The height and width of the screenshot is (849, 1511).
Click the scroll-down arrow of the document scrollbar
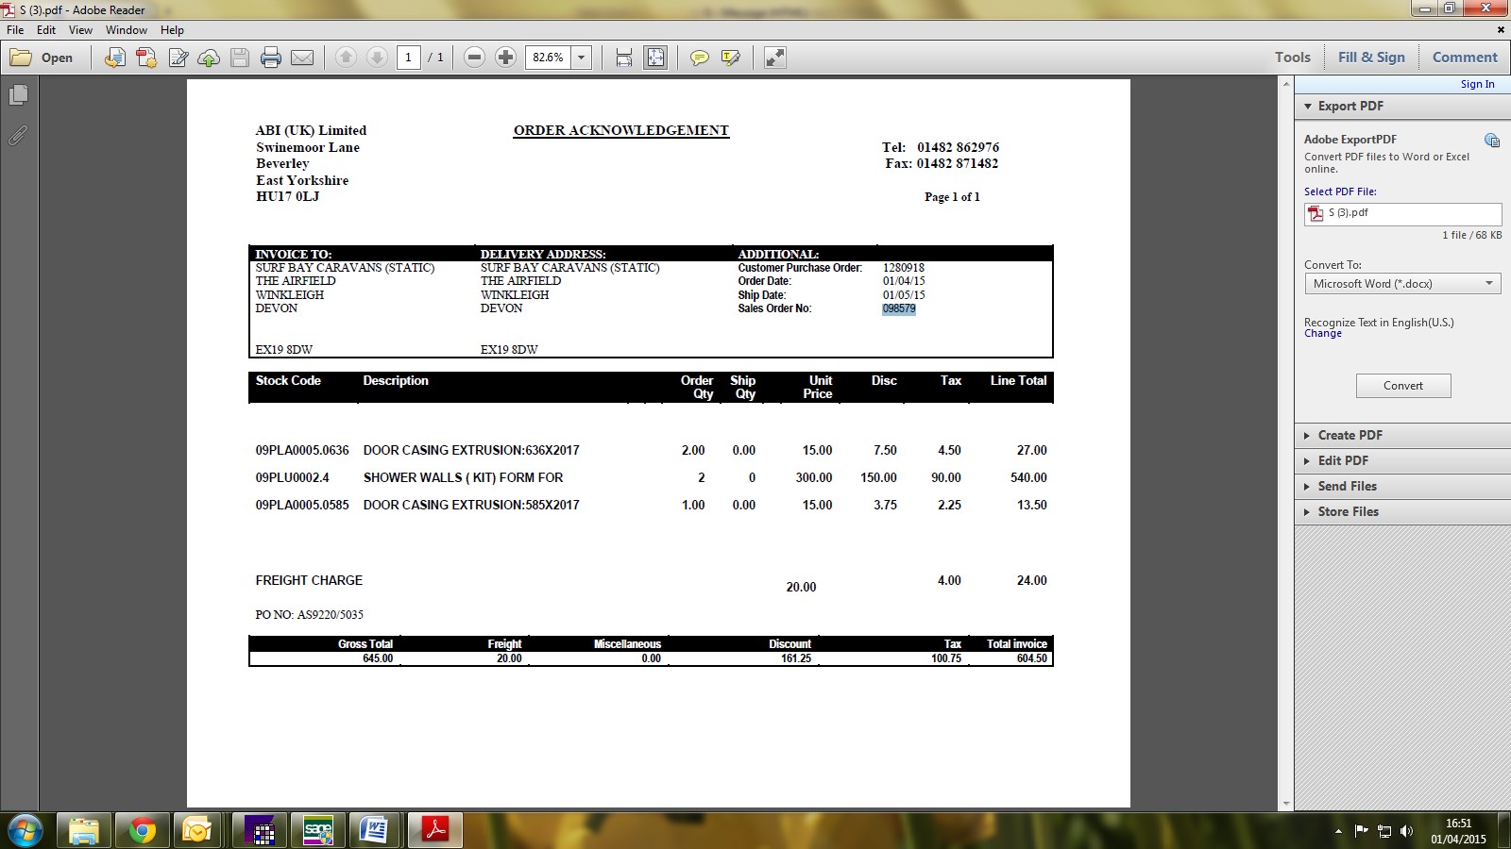[1285, 804]
